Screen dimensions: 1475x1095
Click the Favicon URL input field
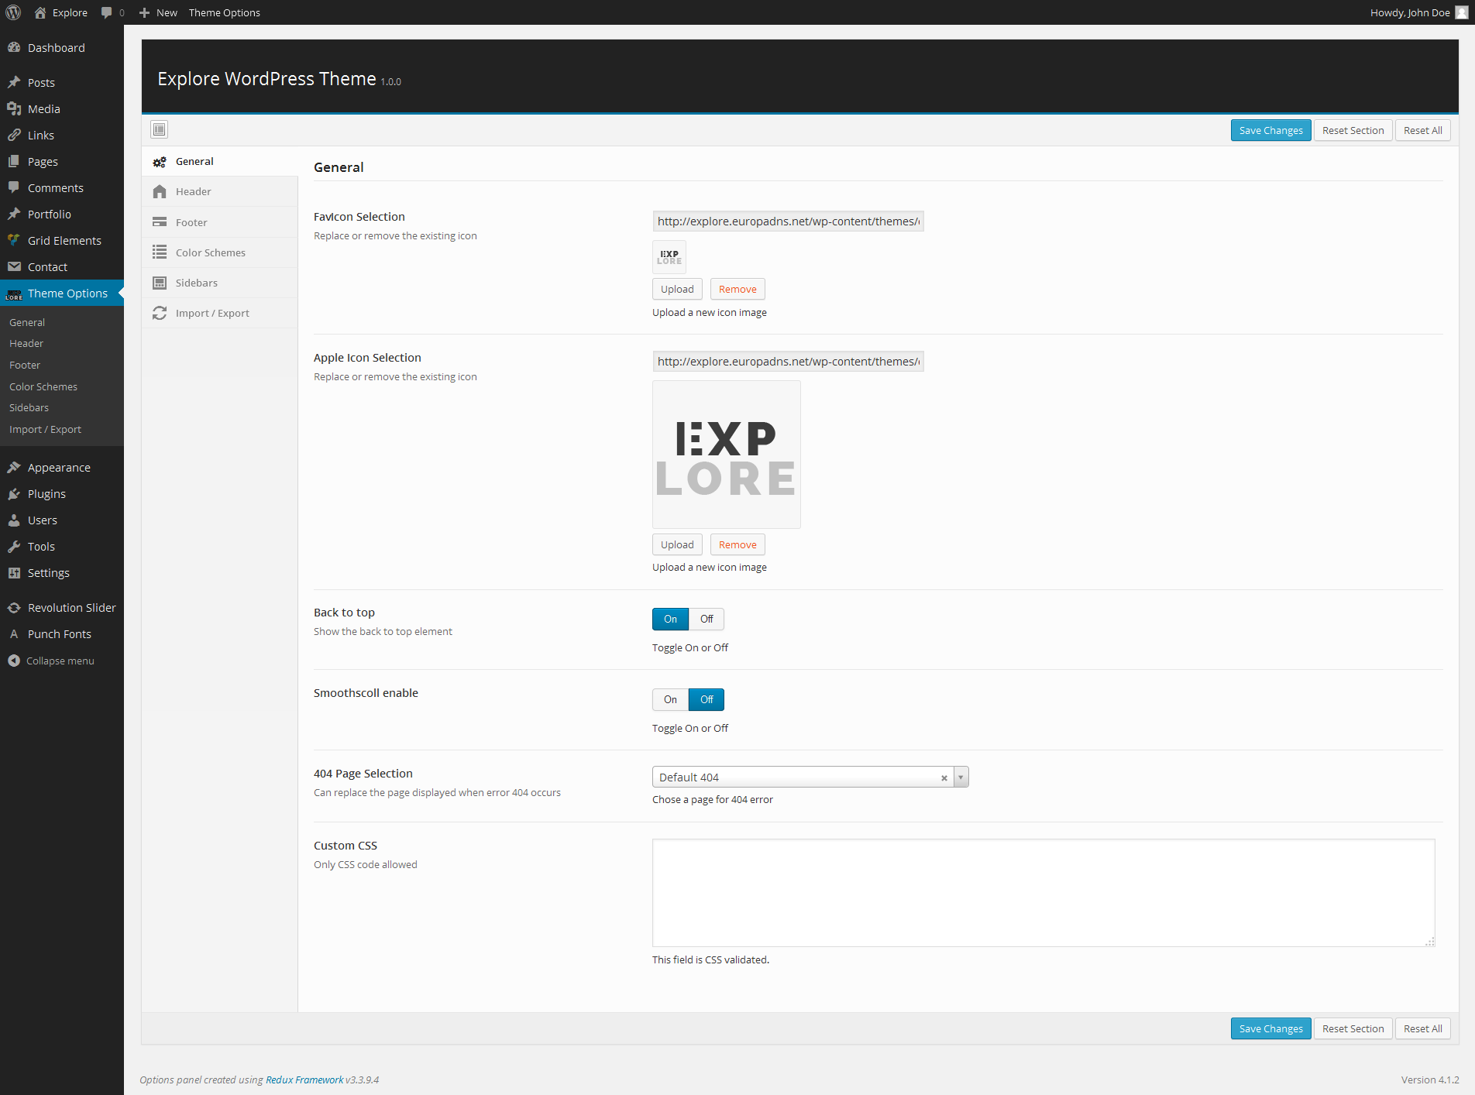(788, 221)
